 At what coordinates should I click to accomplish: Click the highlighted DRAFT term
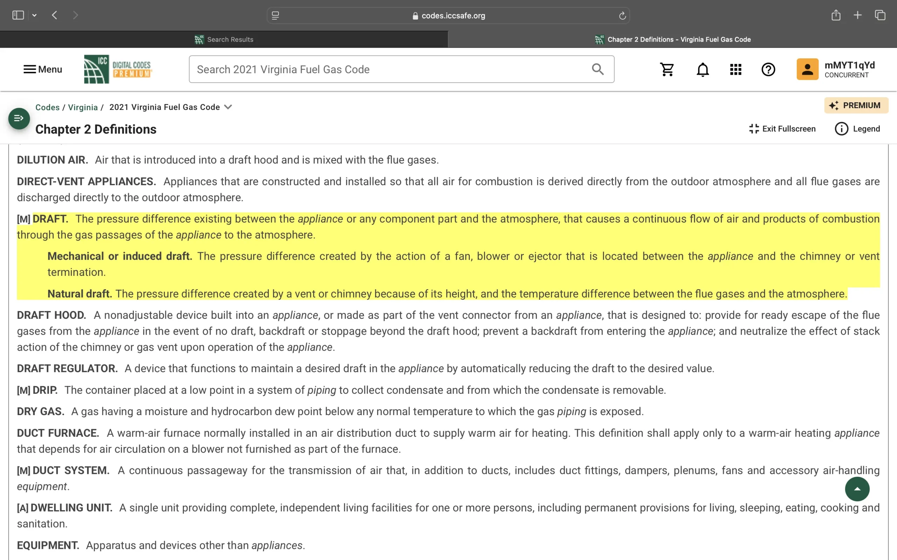point(50,219)
